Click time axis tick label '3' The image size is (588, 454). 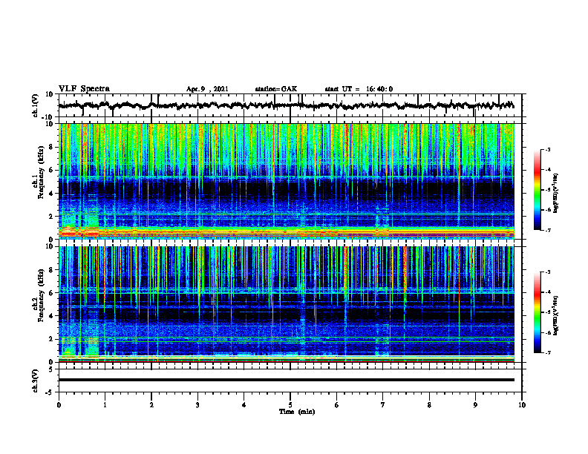[197, 405]
